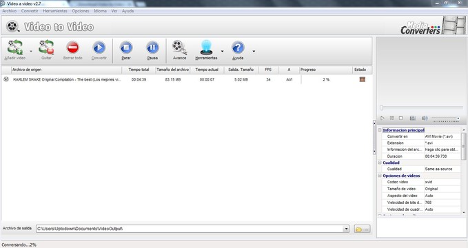Click the panel splitter handle
Image resolution: width=468 pixels, height=248 pixels.
coord(374,137)
